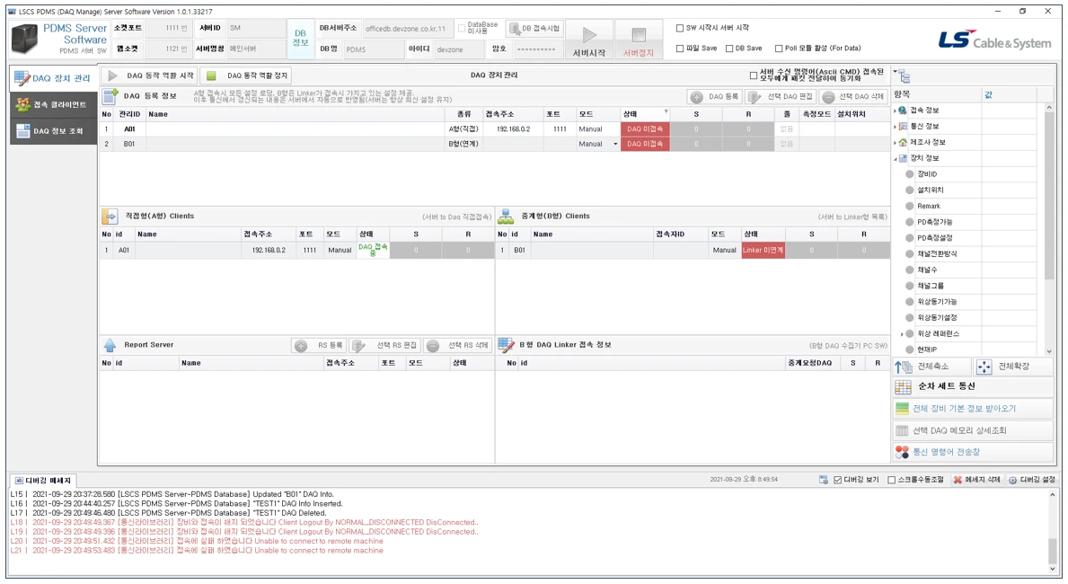The image size is (1068, 584).
Task: Click the RS 등록 plus icon
Action: [301, 346]
